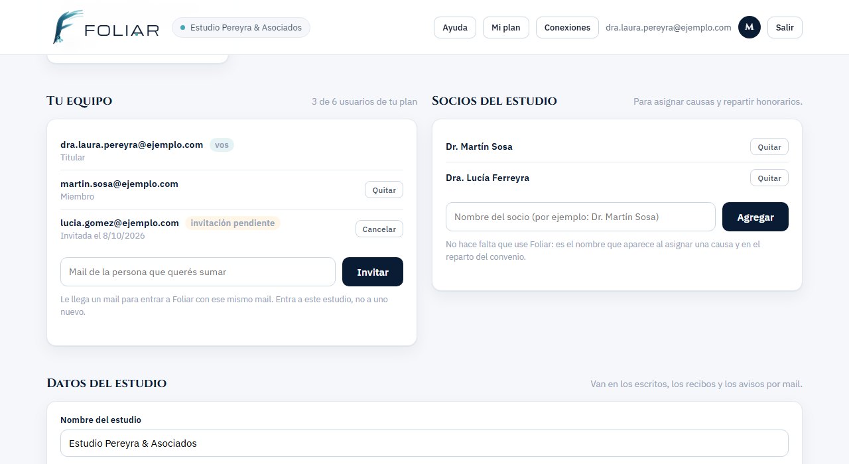Focus the Nombre del socio input

(580, 217)
